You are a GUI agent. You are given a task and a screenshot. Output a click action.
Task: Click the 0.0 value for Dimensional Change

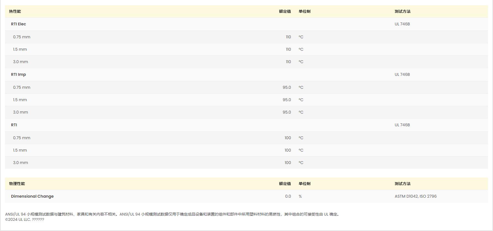[288, 196]
